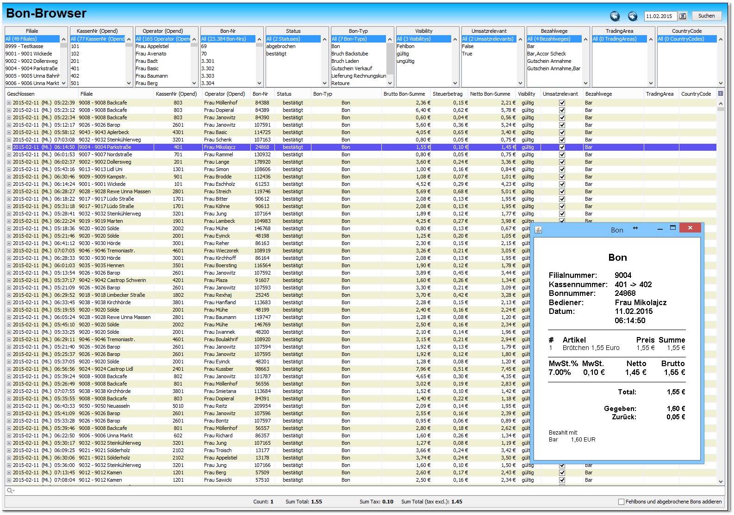Expand the highlighted row closed at 06:14:50

tap(9, 147)
